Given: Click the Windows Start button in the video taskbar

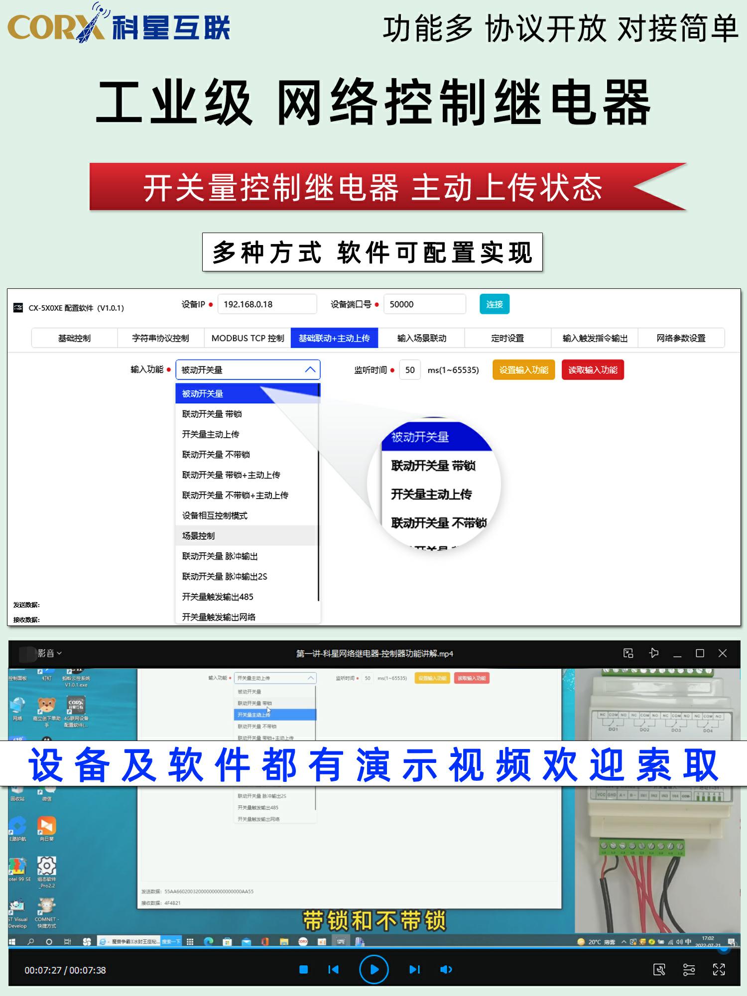Looking at the screenshot, I should coord(12,941).
